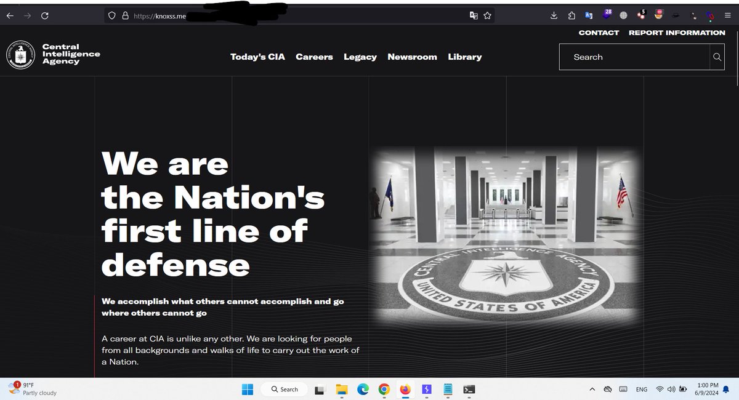This screenshot has width=739, height=400.
Task: Click the battery tray icon
Action: click(682, 389)
